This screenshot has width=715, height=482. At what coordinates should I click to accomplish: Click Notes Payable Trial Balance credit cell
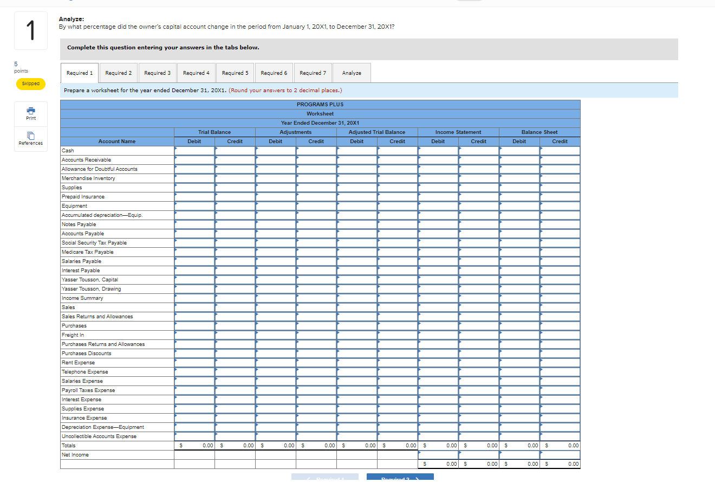point(235,224)
